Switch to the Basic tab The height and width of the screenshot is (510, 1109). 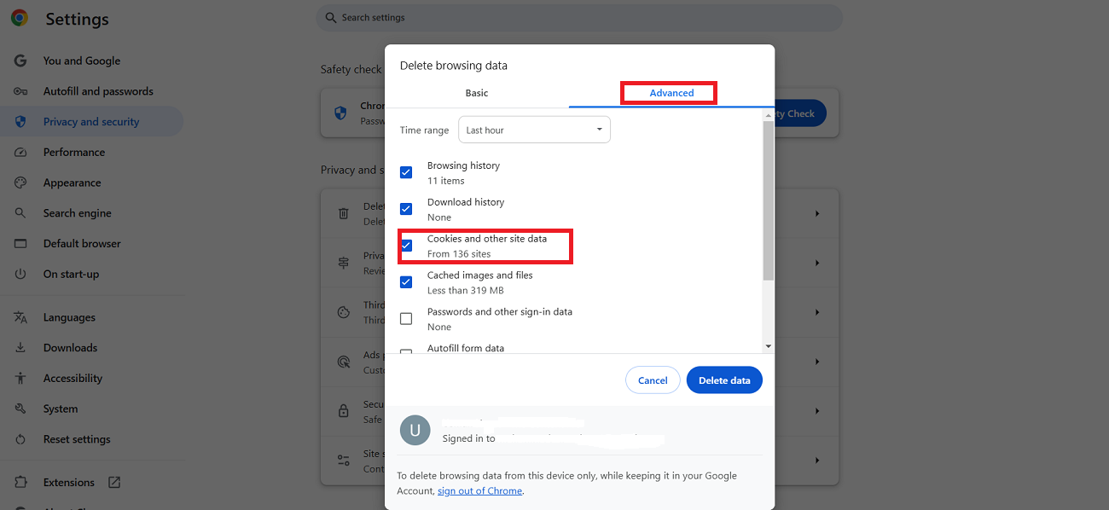click(476, 93)
